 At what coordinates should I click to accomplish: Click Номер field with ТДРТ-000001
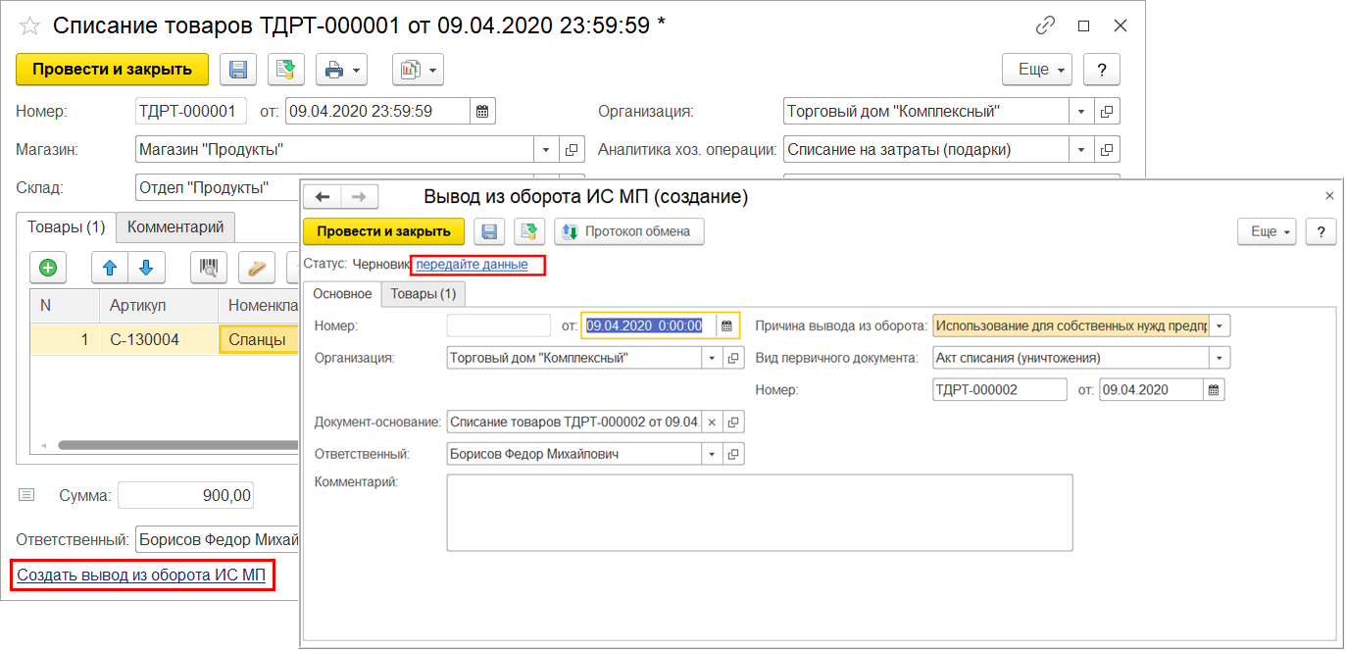click(191, 112)
